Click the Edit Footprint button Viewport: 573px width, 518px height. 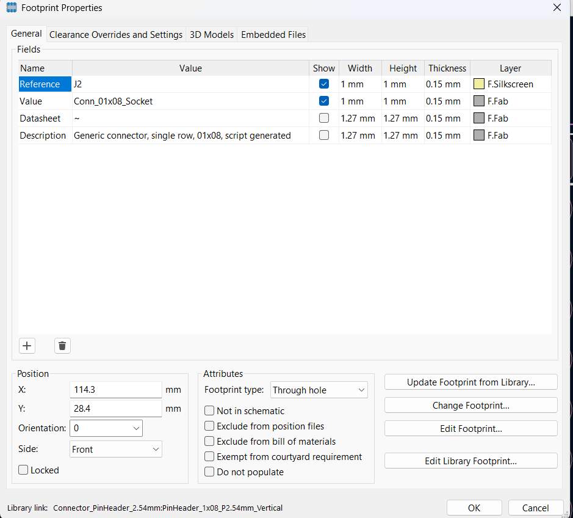(x=470, y=428)
